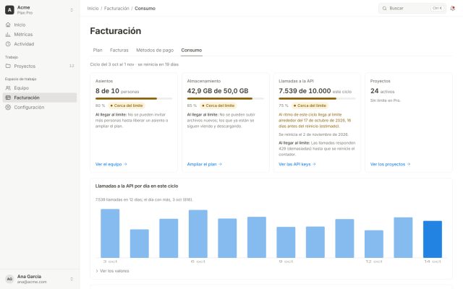Click 'Se reinicia el 2 de noviembre de 2026.' text
Screen dimensions: 463x289
pos(313,134)
